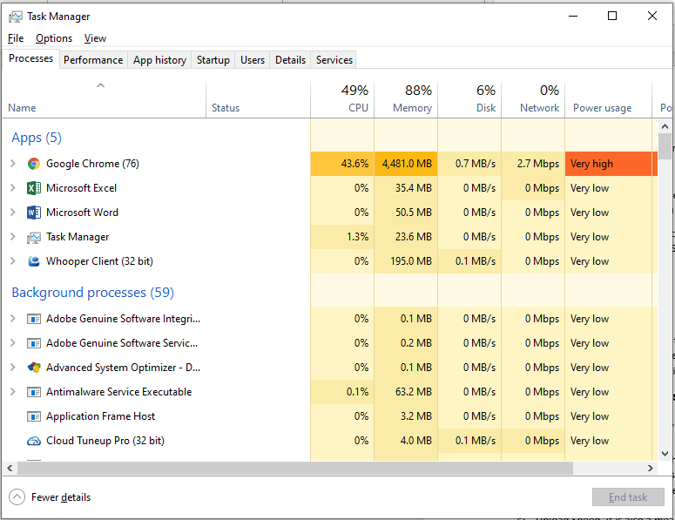Viewport: 675px width, 520px height.
Task: Click the Antimalware Service Executable icon
Action: point(34,392)
